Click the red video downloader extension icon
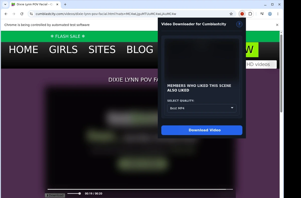 click(242, 14)
